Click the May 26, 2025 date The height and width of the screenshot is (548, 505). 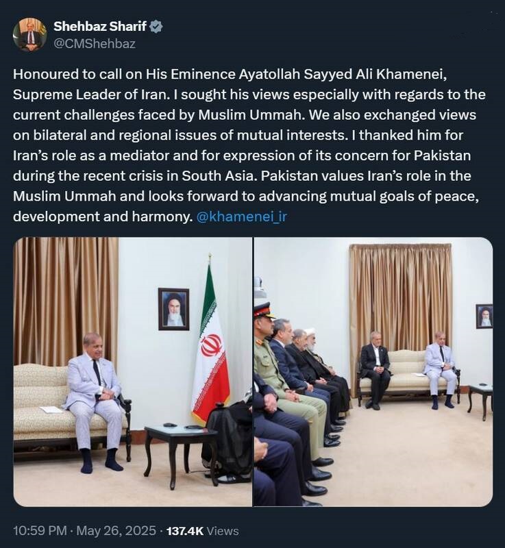[116, 530]
